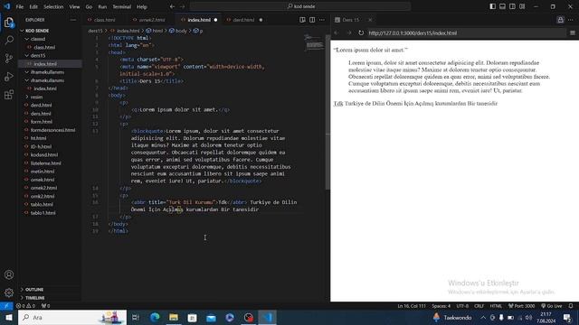The image size is (579, 325).
Task: Open Microsoft Edge from taskbar
Action: coord(155,317)
